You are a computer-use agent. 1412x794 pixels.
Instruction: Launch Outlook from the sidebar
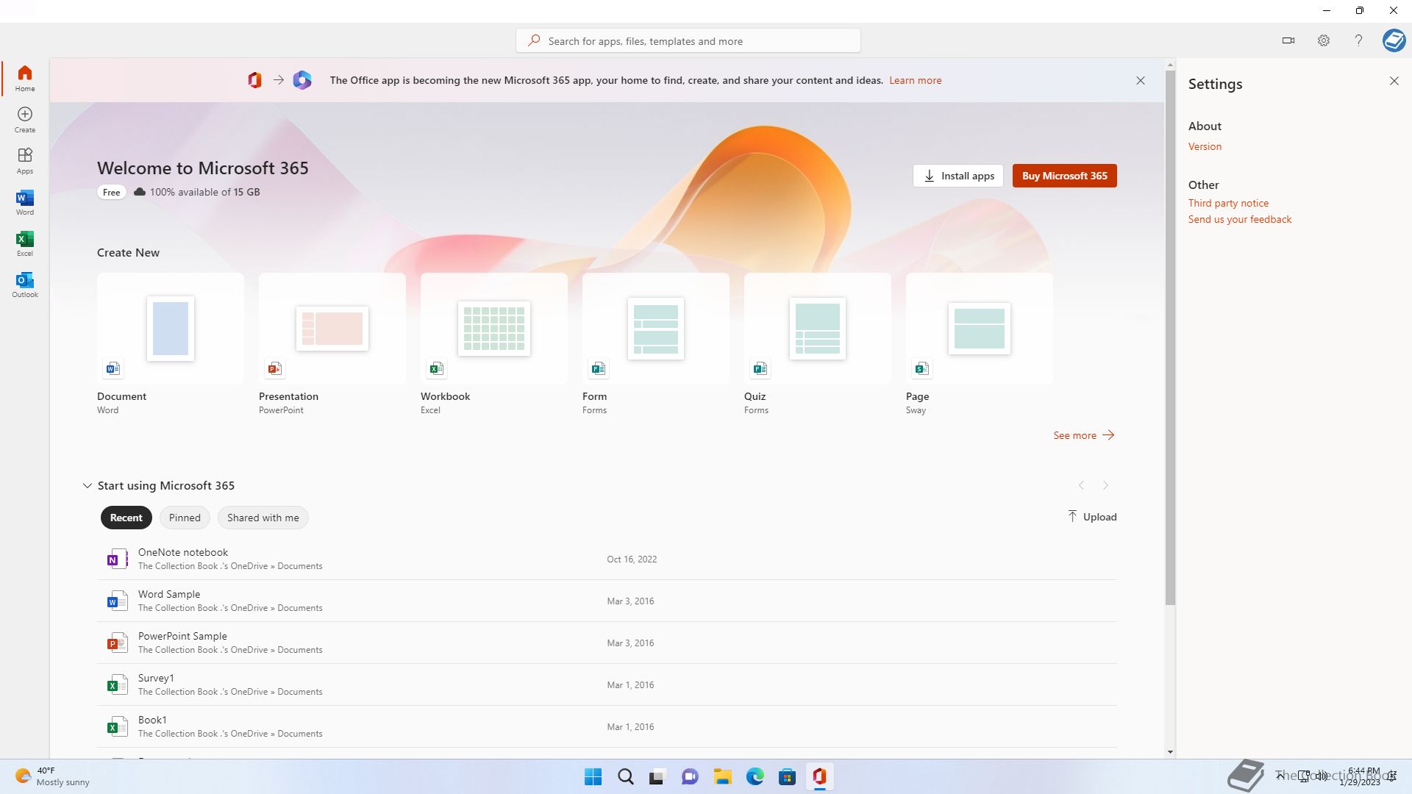pyautogui.click(x=25, y=284)
